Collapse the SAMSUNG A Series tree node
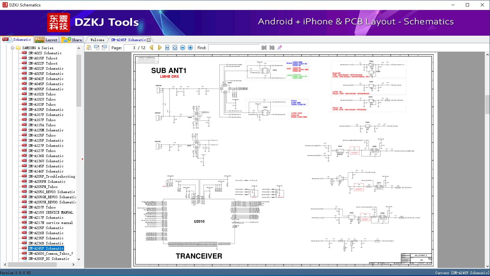490x276 pixels. tap(13, 48)
